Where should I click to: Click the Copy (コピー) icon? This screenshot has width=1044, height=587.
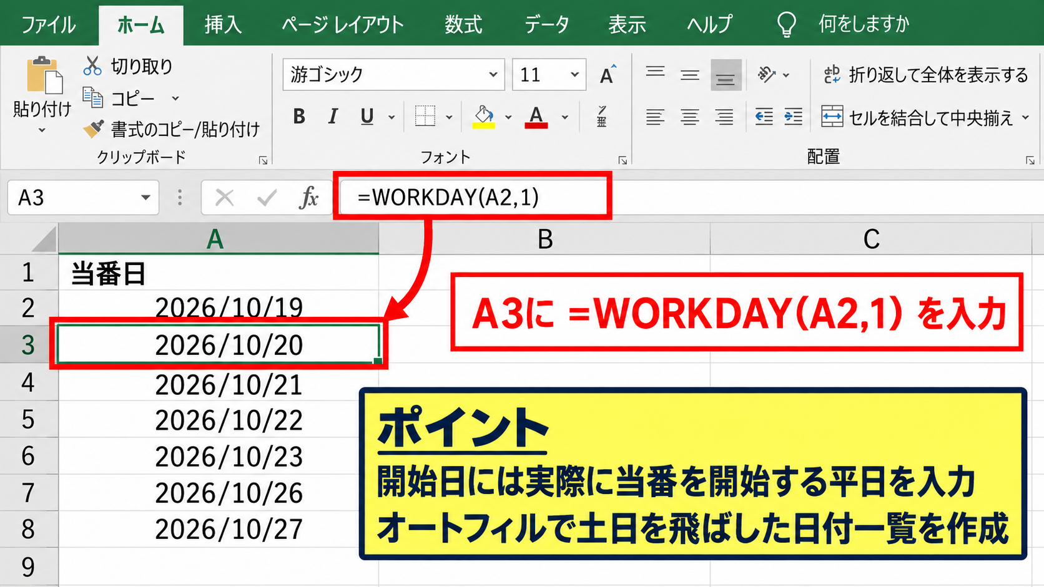[92, 97]
